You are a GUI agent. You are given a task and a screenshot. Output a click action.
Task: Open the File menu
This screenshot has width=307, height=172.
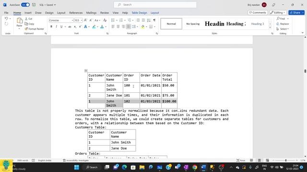click(6, 13)
